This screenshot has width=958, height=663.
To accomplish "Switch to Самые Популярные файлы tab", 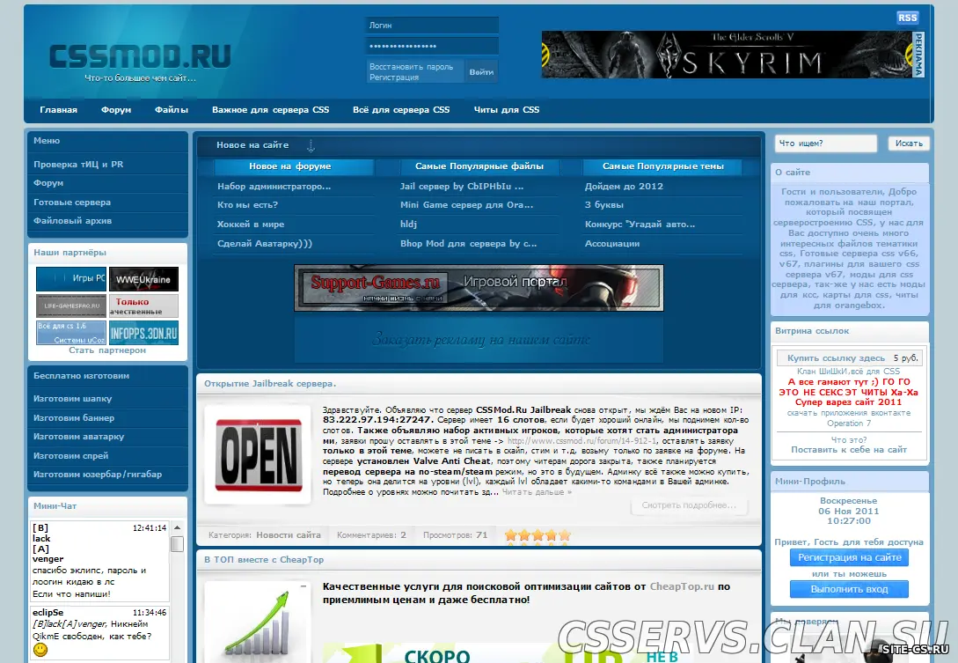I will (x=479, y=166).
